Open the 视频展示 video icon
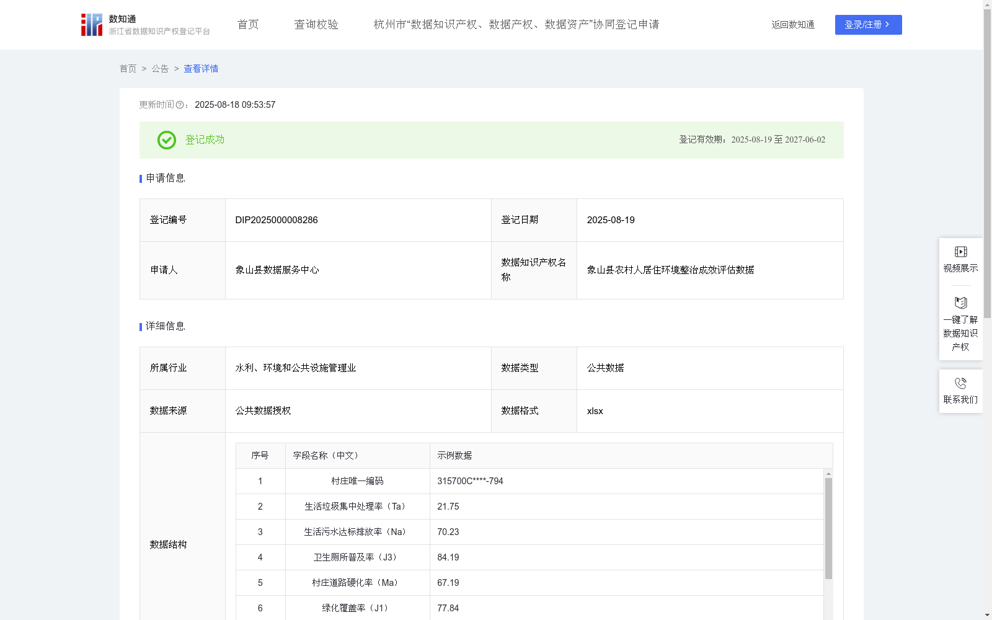 point(960,252)
